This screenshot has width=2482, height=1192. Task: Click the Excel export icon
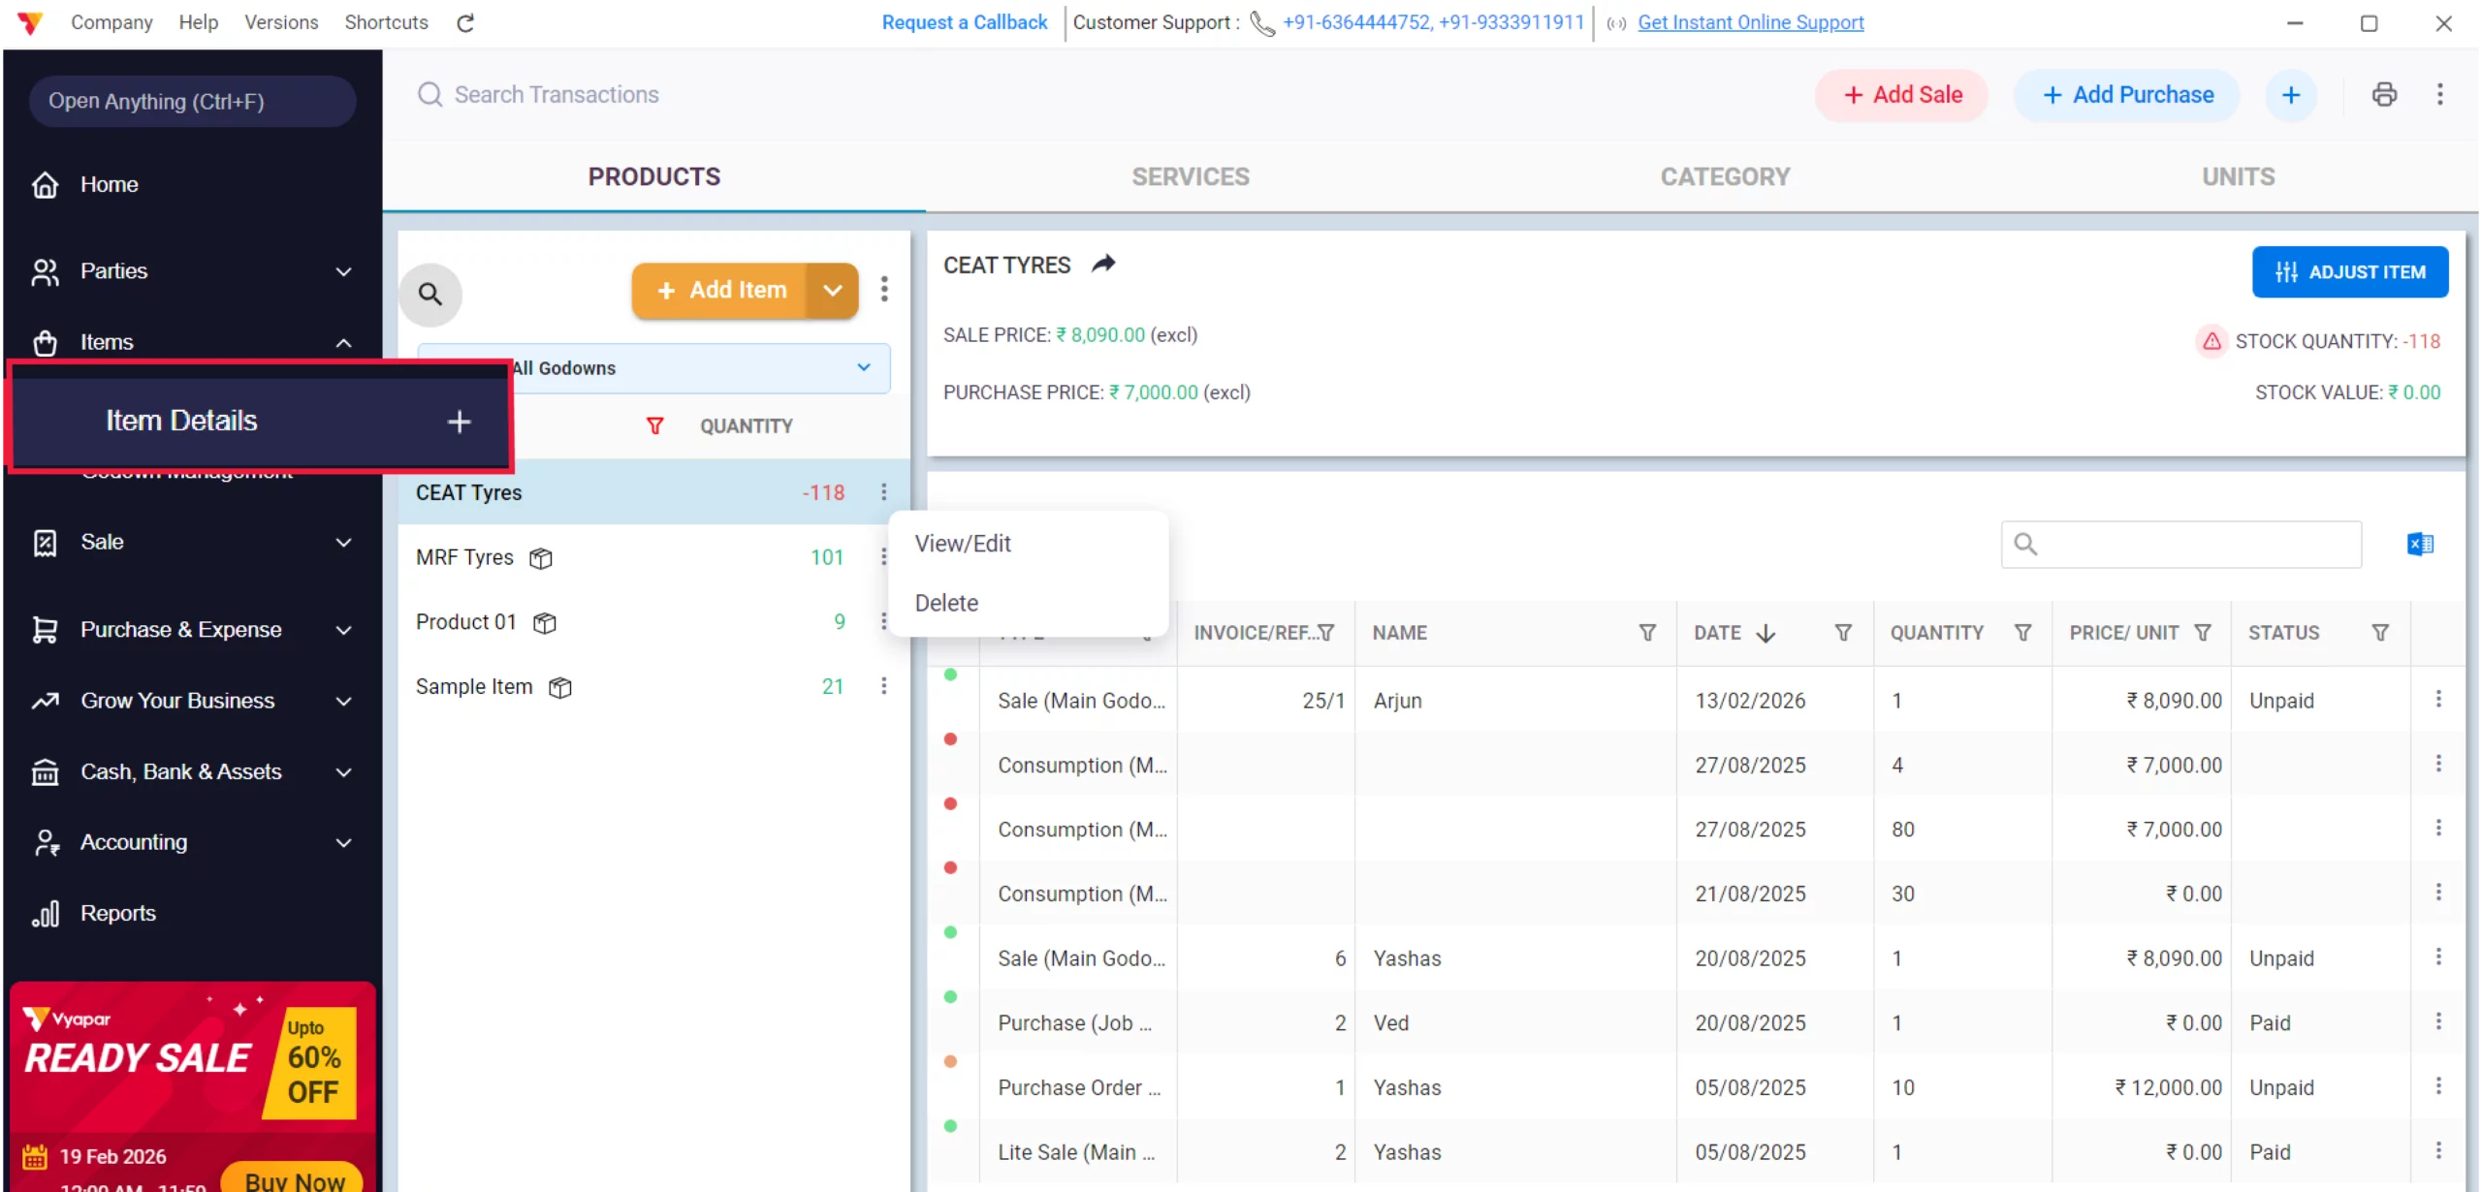2420,544
